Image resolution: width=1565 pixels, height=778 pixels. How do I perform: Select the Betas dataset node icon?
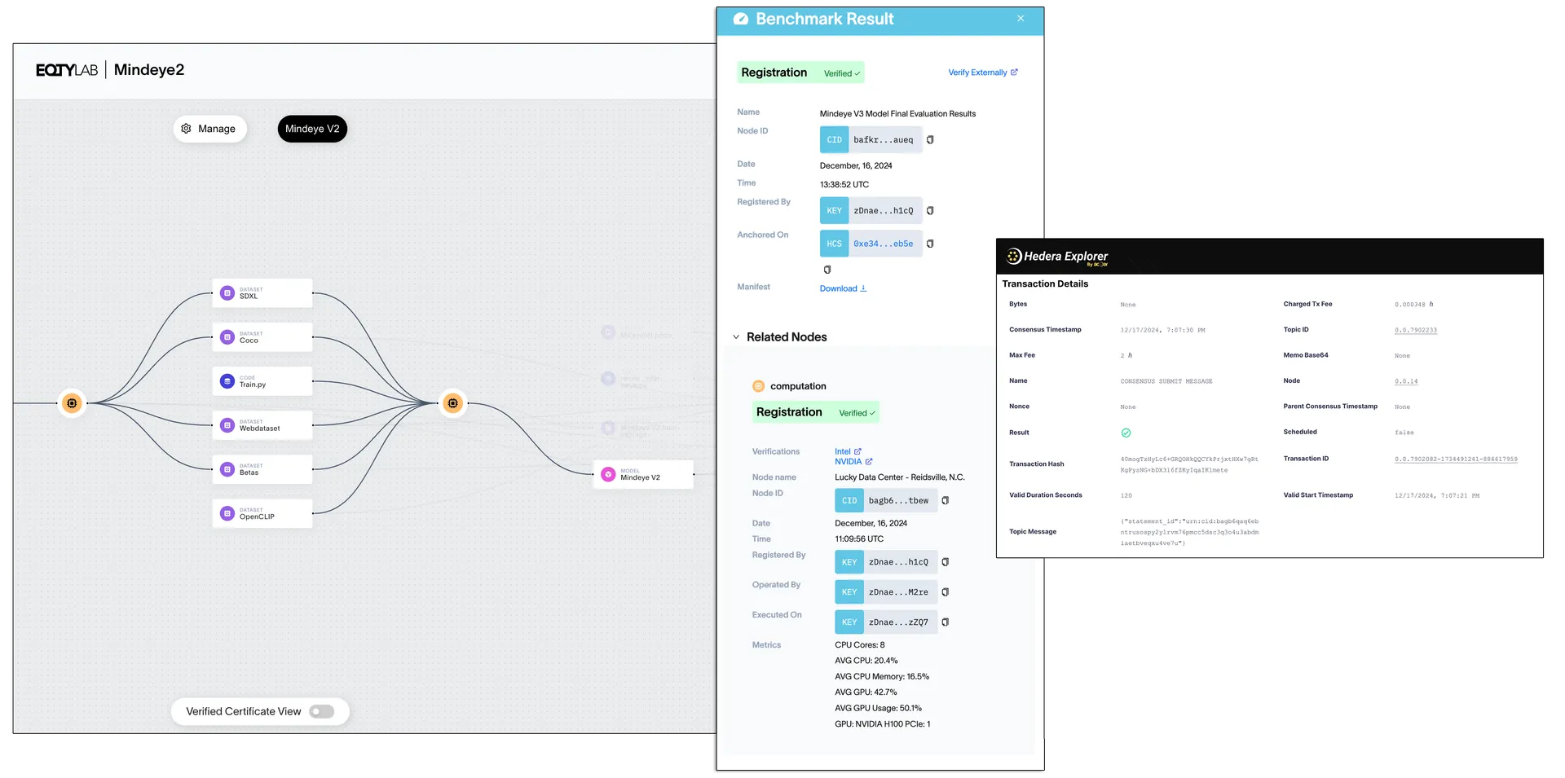227,469
